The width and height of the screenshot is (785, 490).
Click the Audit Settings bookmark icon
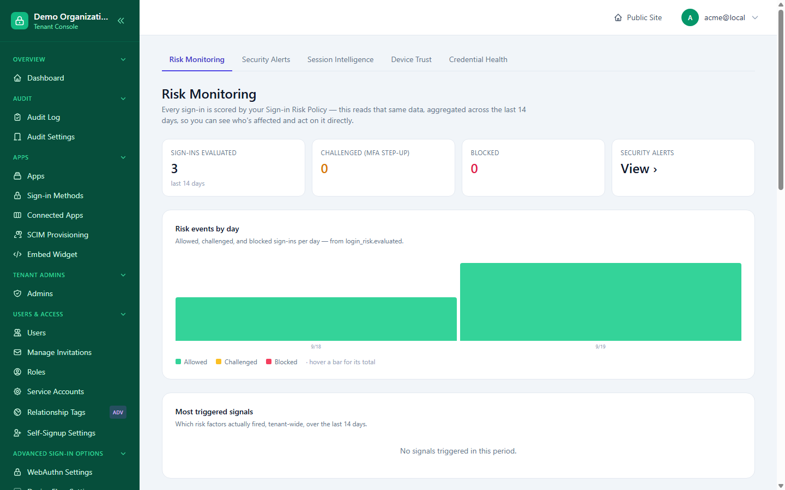[17, 137]
